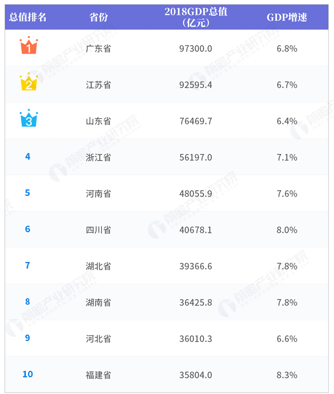This screenshot has width=334, height=394.
Task: Click rank number 5 for 河南省
Action: (x=28, y=193)
